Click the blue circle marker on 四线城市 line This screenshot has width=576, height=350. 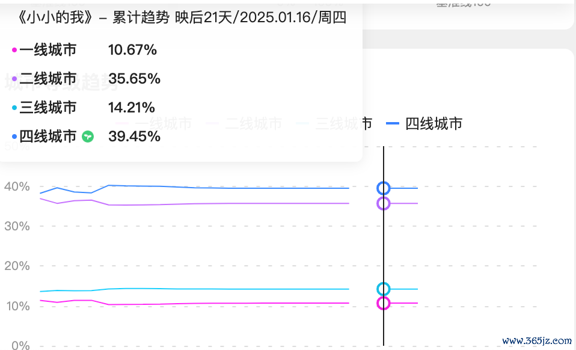(x=383, y=188)
